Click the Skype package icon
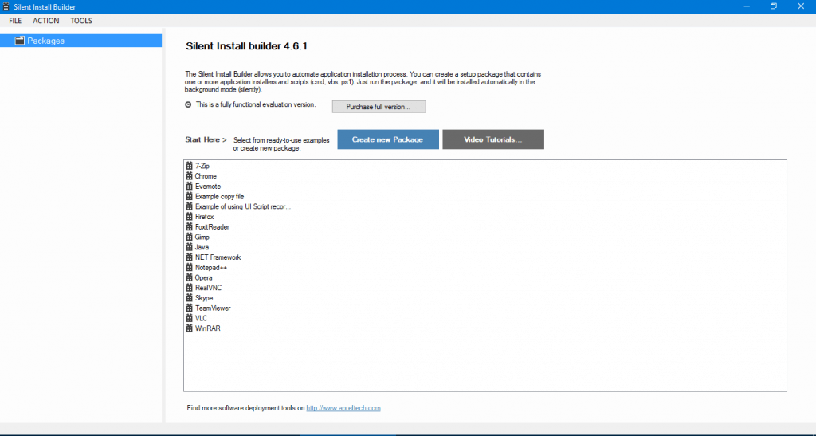 coord(190,297)
